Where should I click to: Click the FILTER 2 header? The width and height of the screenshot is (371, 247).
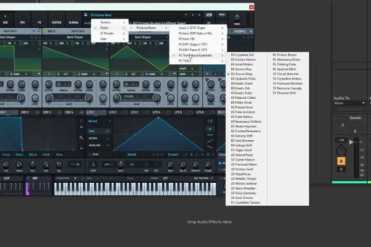pos(241,31)
